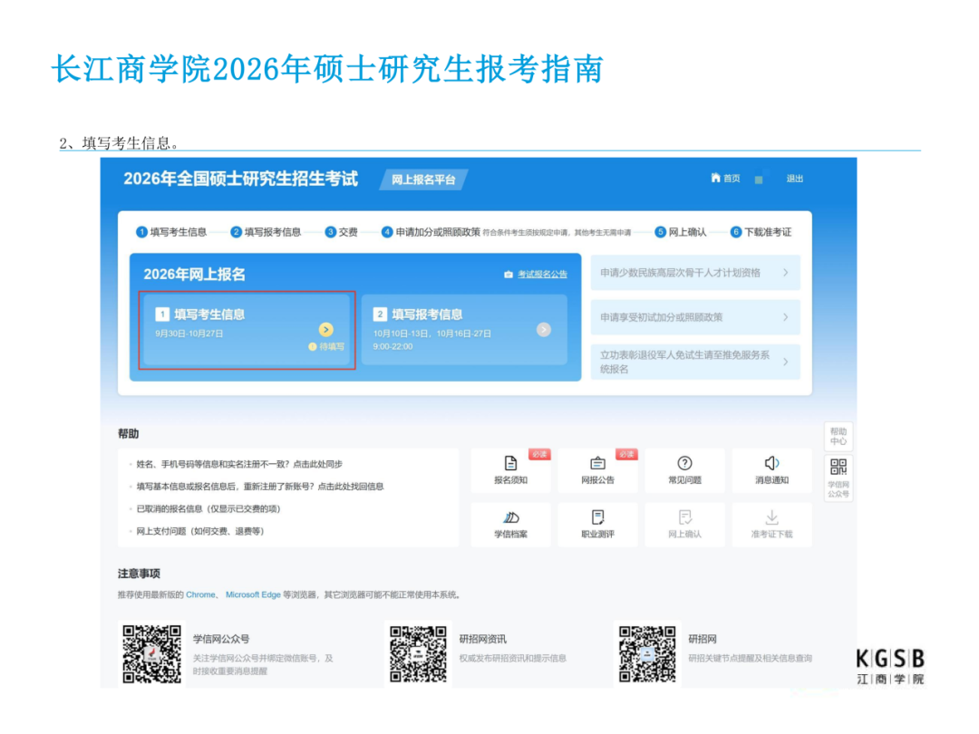Viewport: 979px width, 734px height.
Task: Click the 首页 home icon
Action: (716, 179)
